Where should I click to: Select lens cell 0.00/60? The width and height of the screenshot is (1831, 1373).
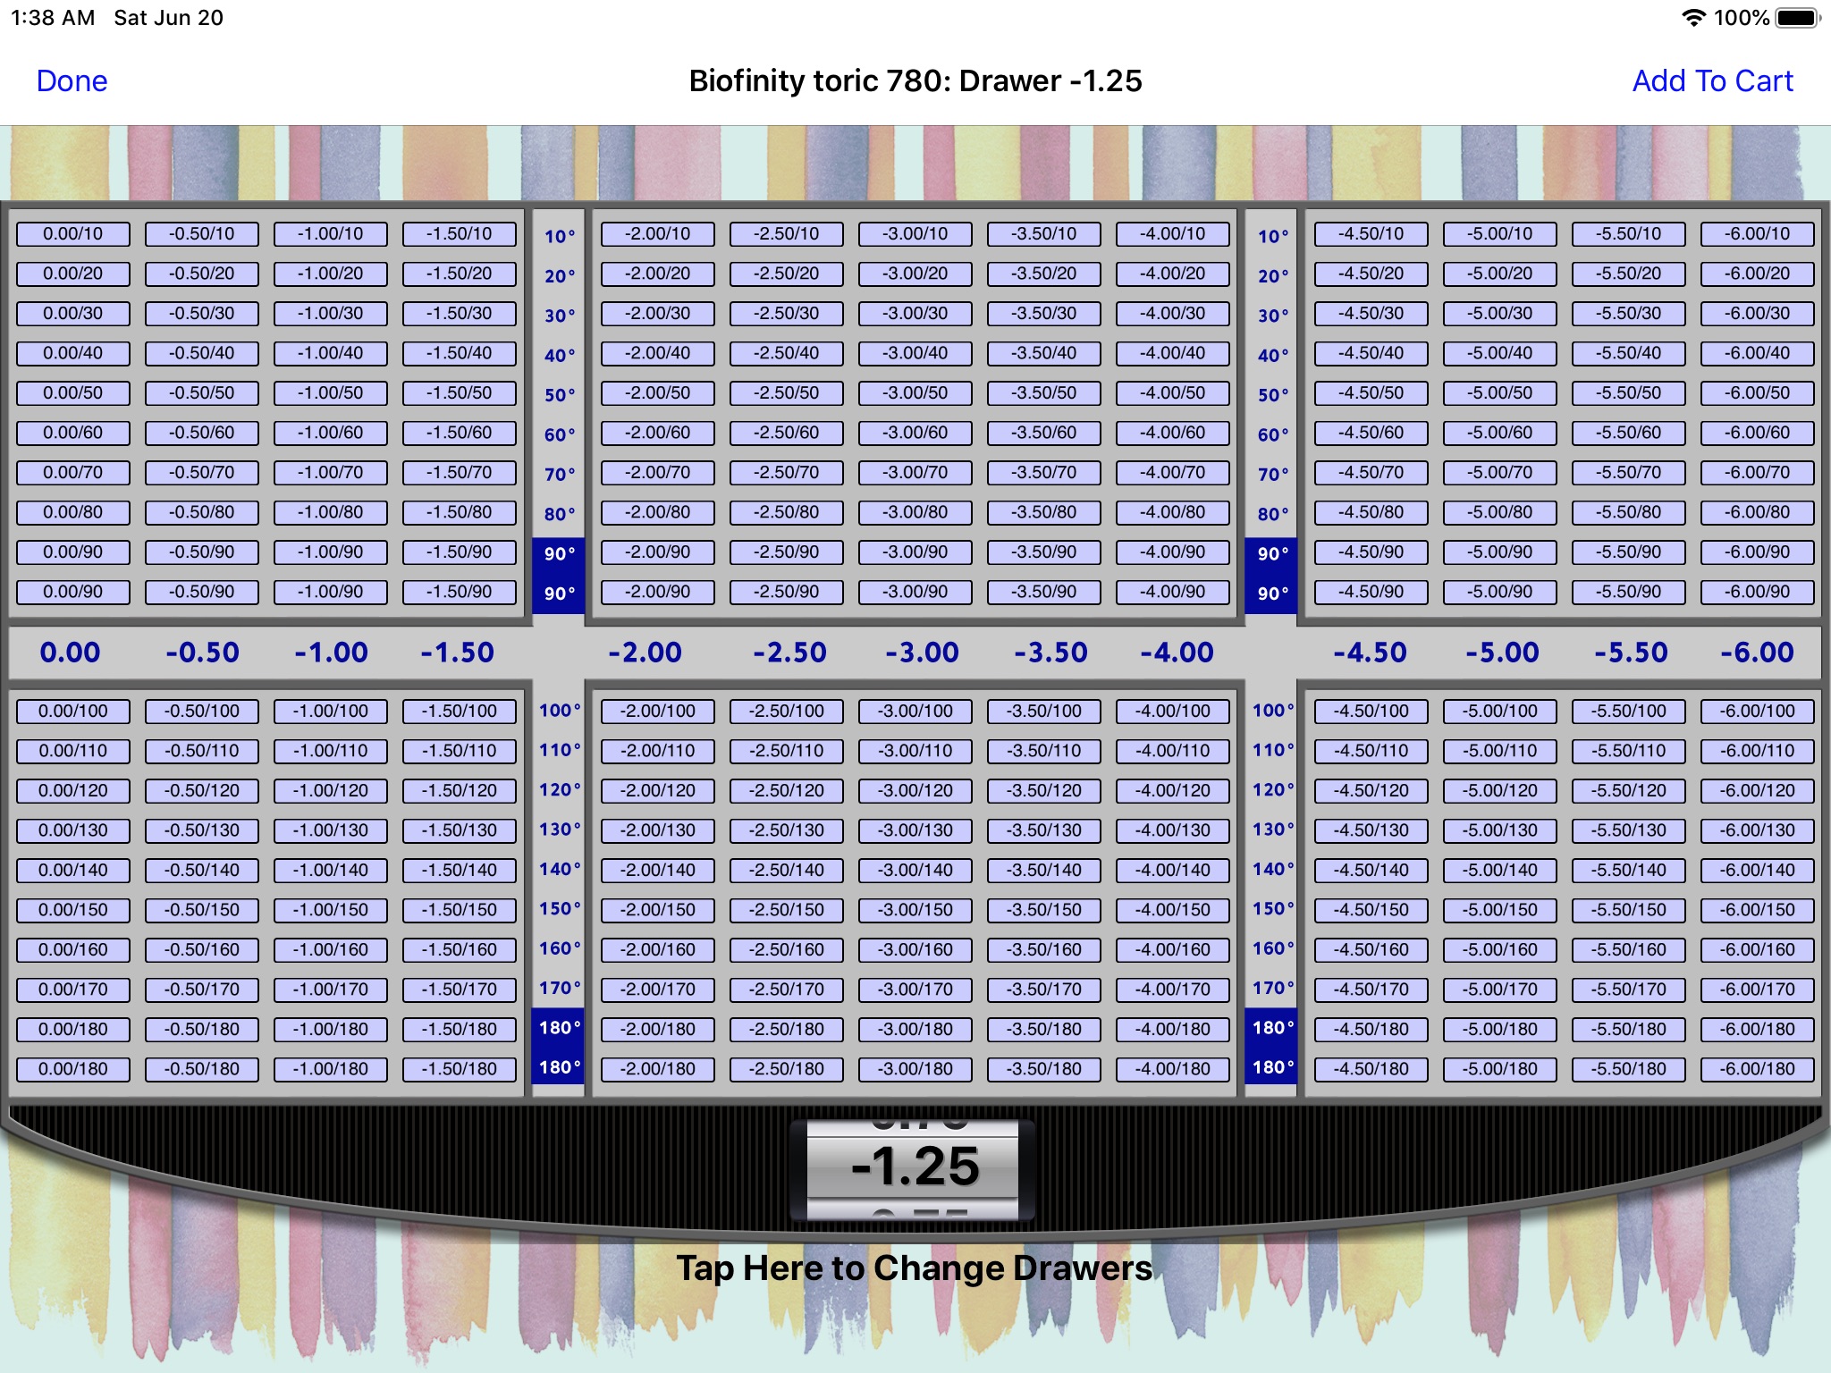pyautogui.click(x=73, y=433)
